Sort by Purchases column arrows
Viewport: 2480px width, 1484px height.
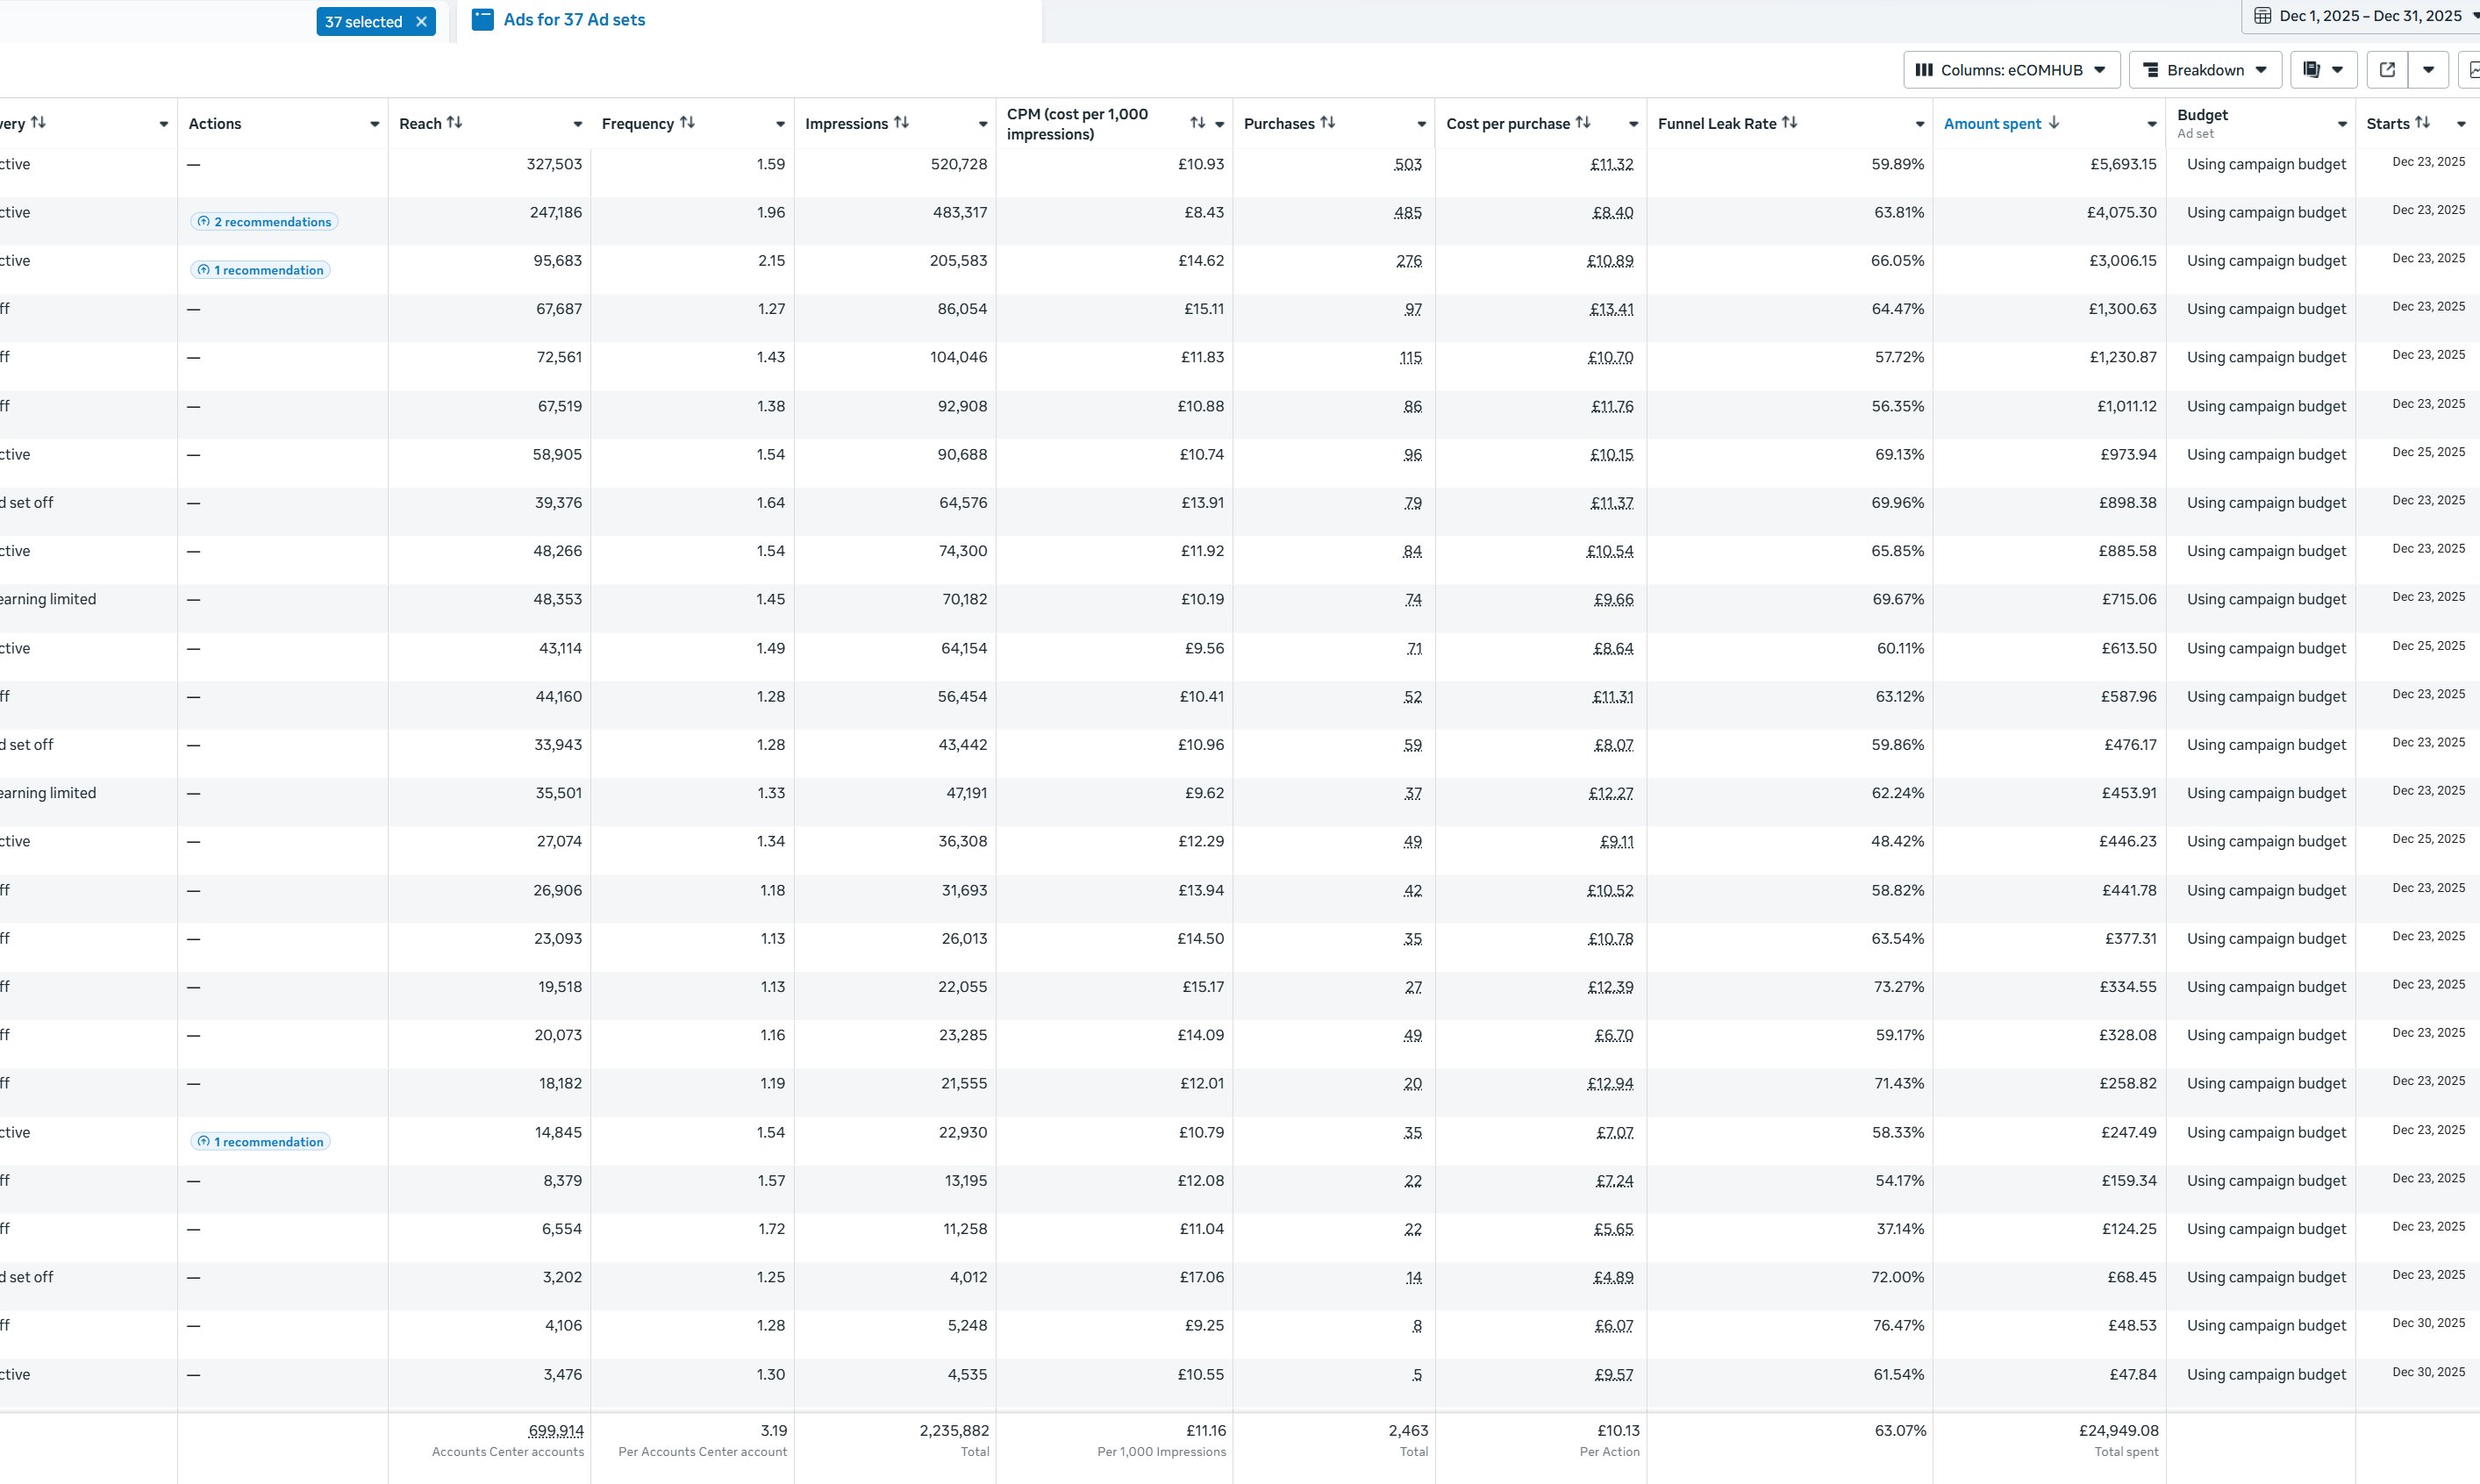1327,123
